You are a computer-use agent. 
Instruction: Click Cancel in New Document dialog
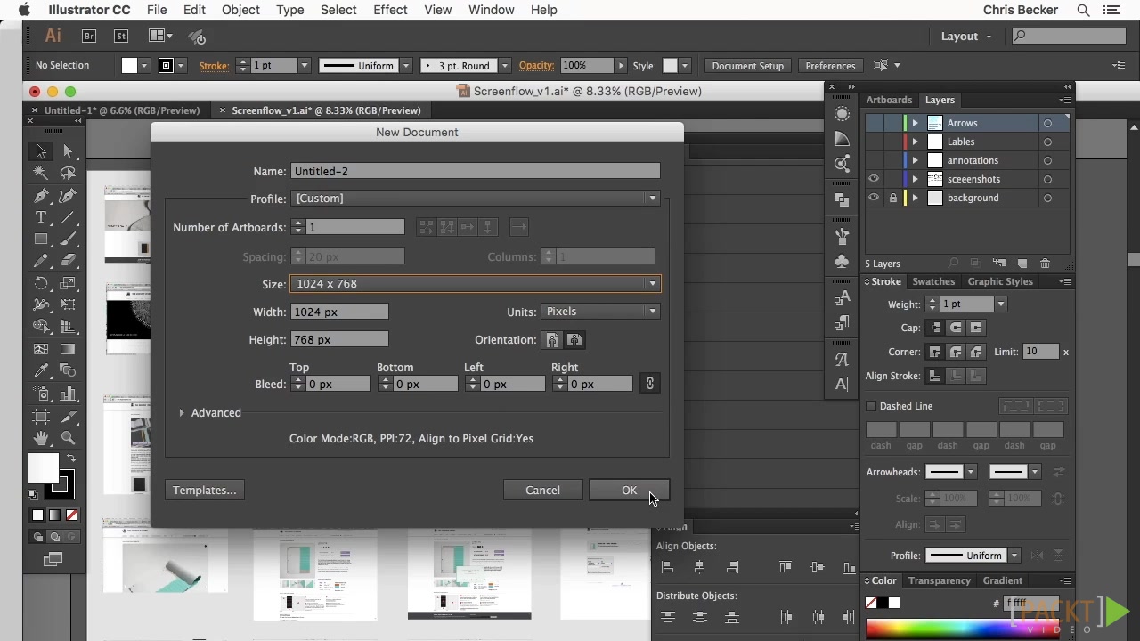click(x=542, y=491)
